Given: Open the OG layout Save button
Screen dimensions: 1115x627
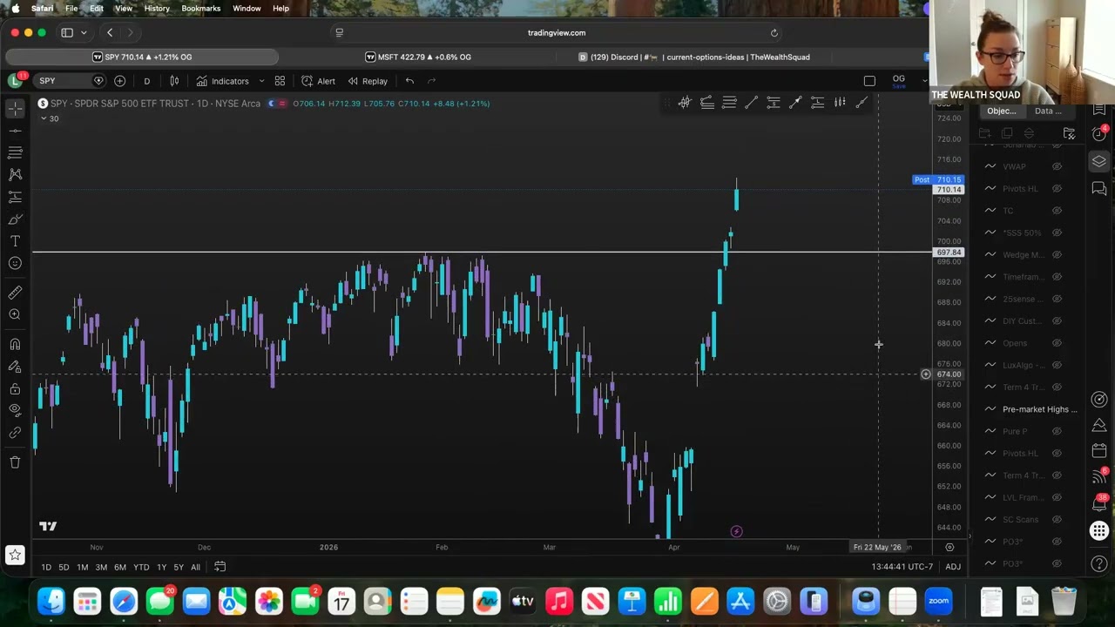Looking at the screenshot, I should tap(898, 81).
